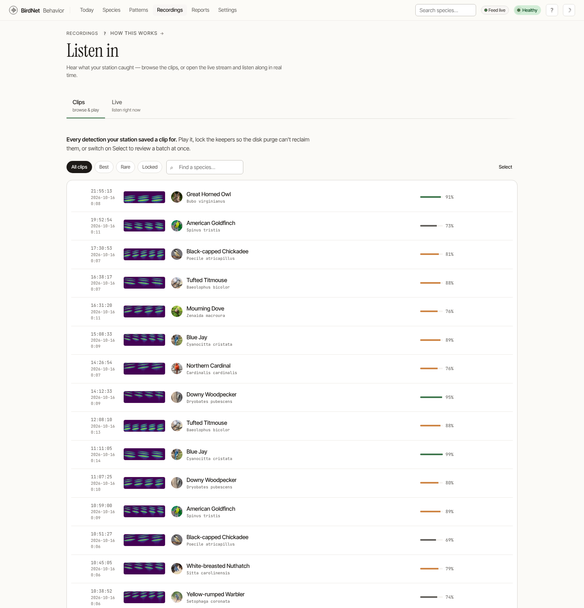Filter clips by Best
This screenshot has width=584, height=608.
click(104, 167)
